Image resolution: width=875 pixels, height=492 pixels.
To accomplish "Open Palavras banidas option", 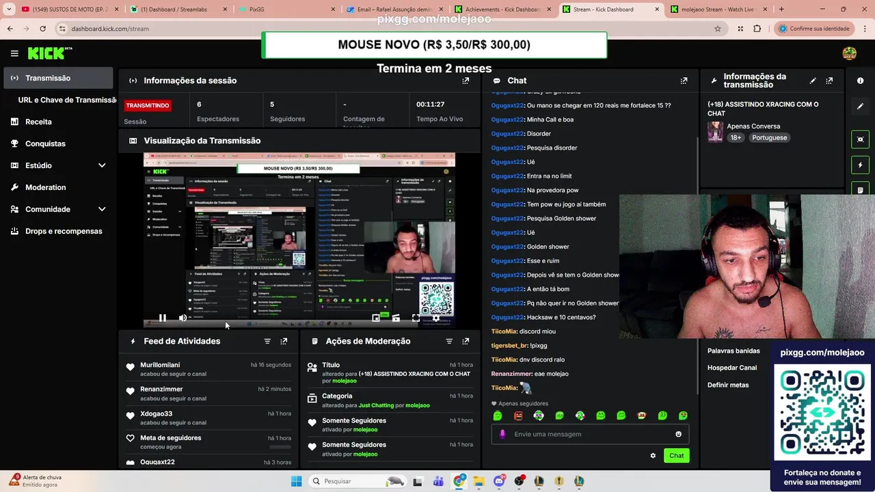I will point(733,351).
